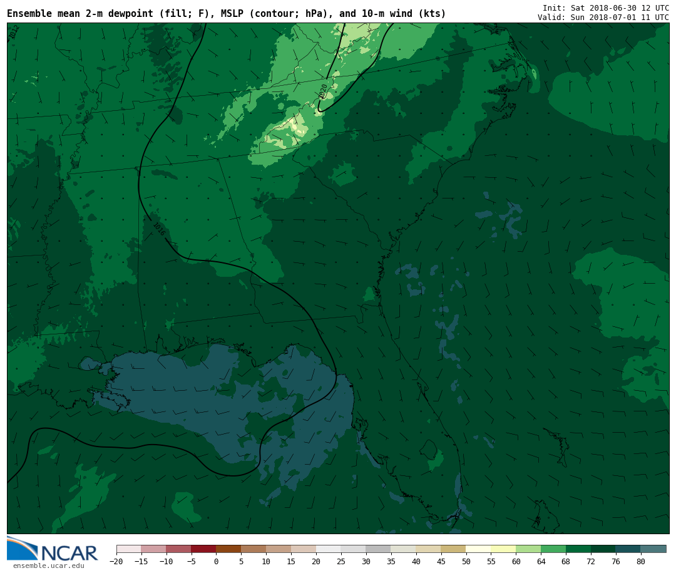
Task: Click the -5 colorbar tick label
Action: coord(191,561)
